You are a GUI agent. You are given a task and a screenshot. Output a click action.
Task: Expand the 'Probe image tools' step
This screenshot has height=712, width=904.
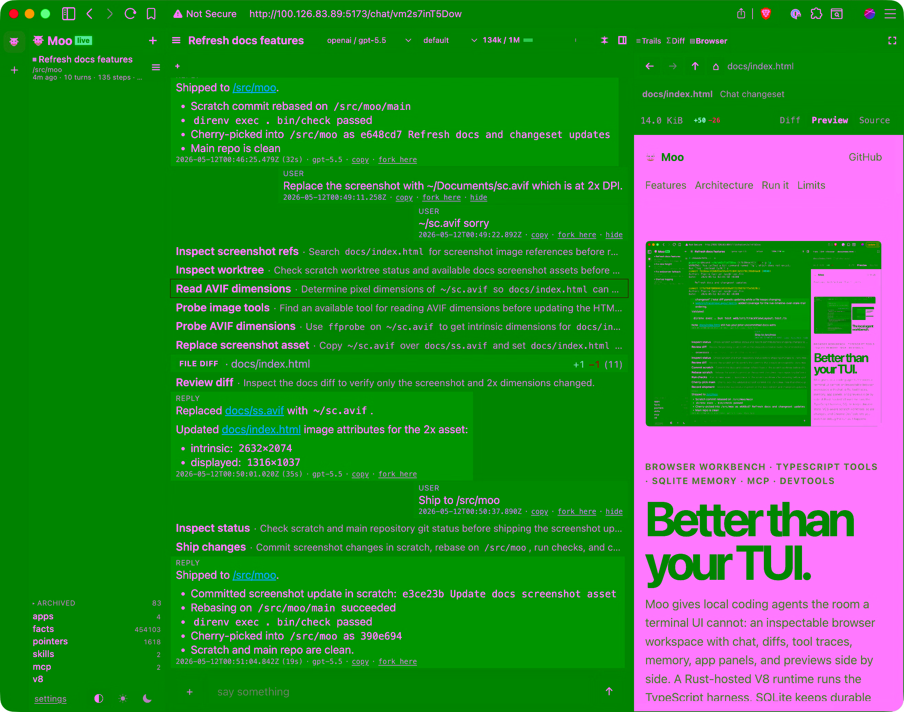point(399,308)
